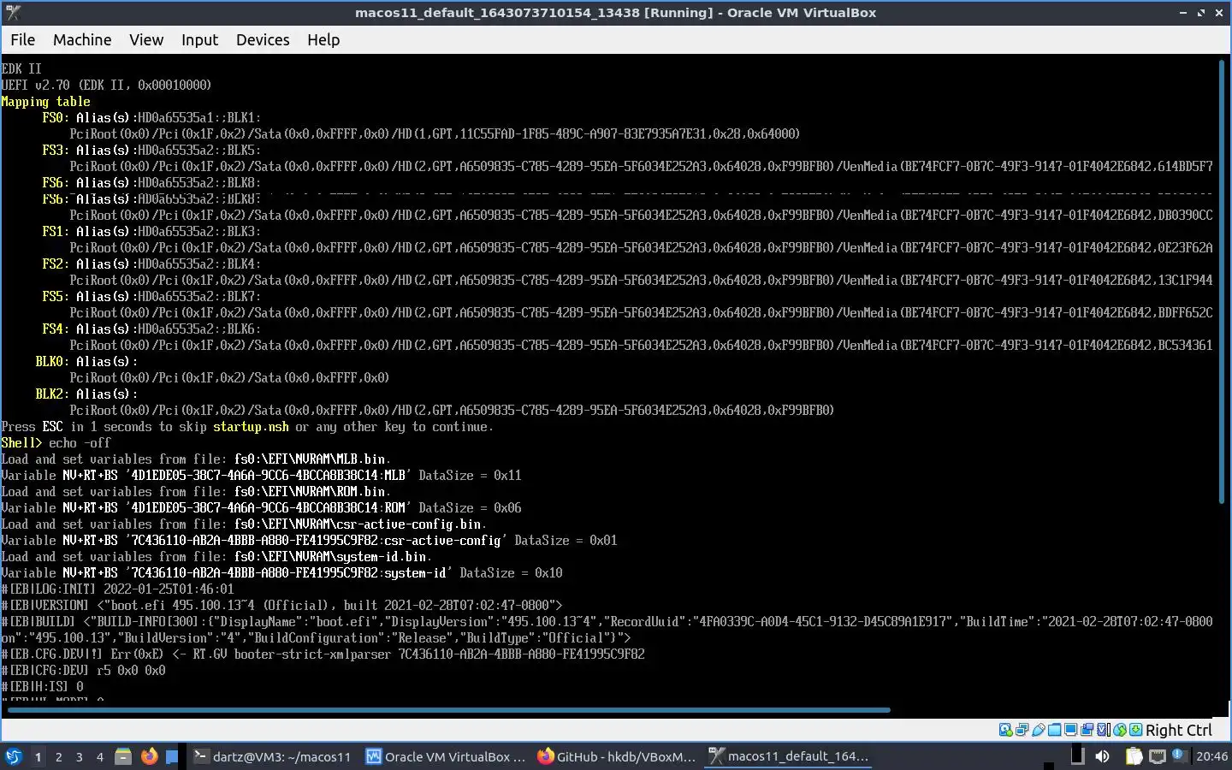Open the Help menu
1232x770 pixels.
click(x=323, y=39)
